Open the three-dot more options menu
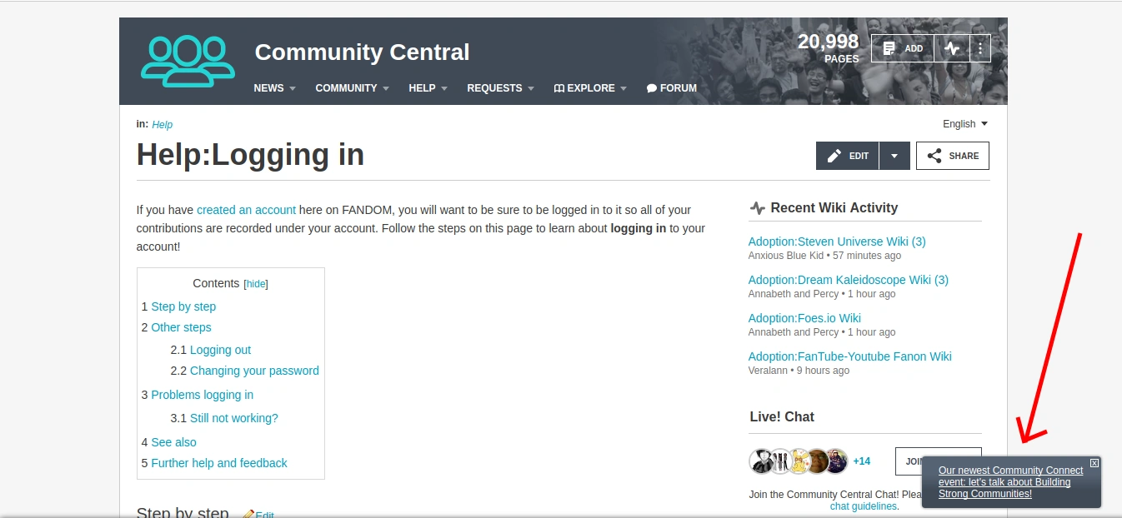This screenshot has width=1122, height=518. (980, 48)
